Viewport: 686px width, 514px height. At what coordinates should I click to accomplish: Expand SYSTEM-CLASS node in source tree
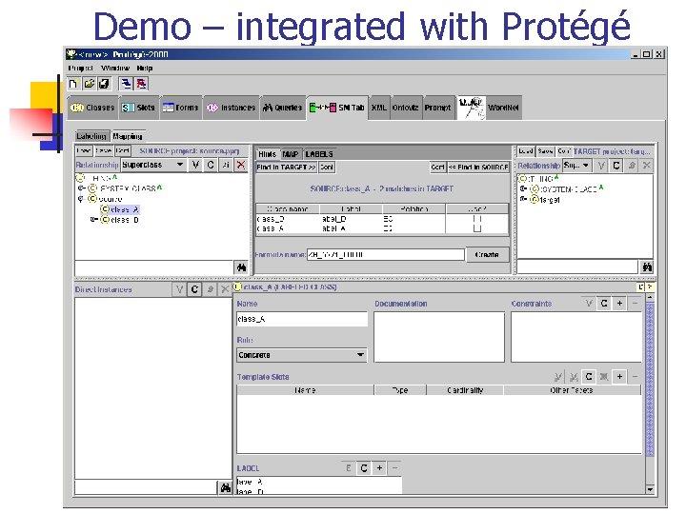click(x=81, y=188)
